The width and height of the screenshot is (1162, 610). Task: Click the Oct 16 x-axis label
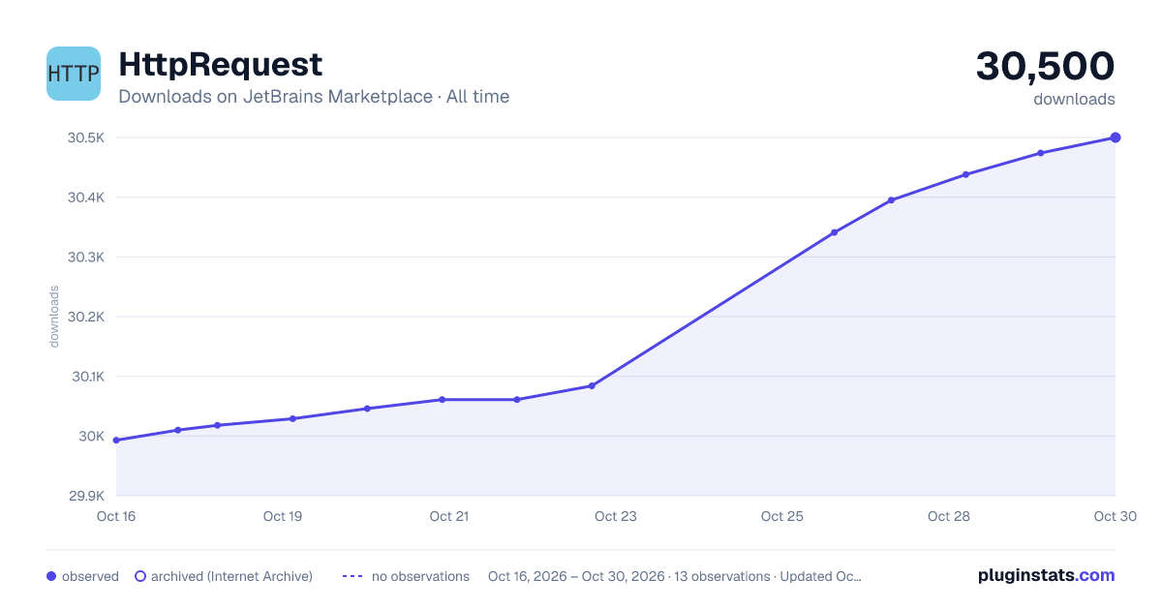[x=116, y=516]
